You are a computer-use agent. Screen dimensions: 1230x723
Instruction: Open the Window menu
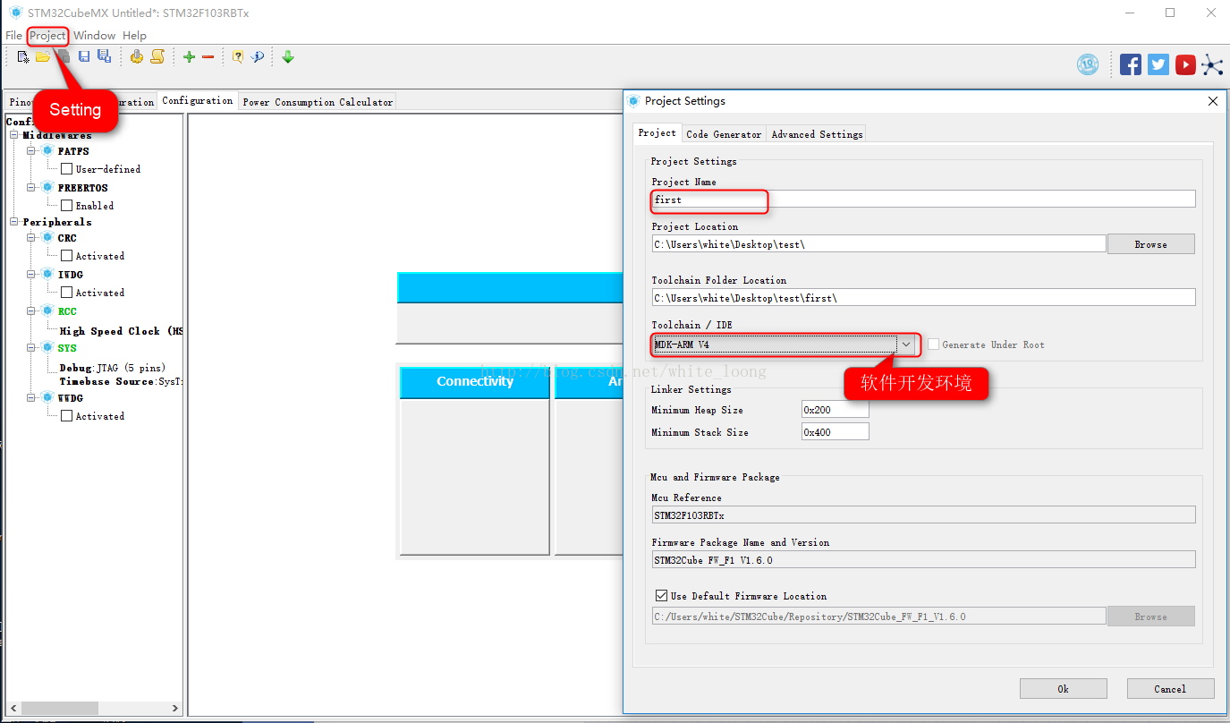pos(94,36)
